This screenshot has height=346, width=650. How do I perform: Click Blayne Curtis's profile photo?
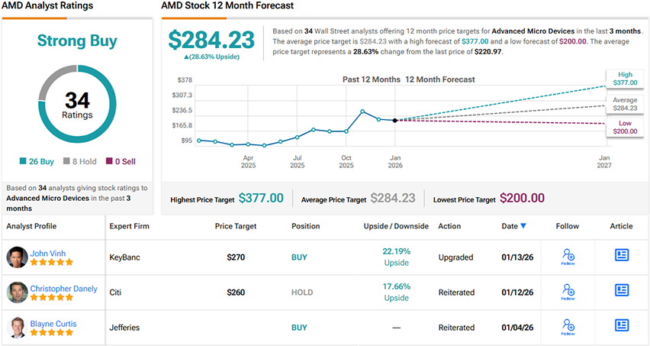(16, 327)
